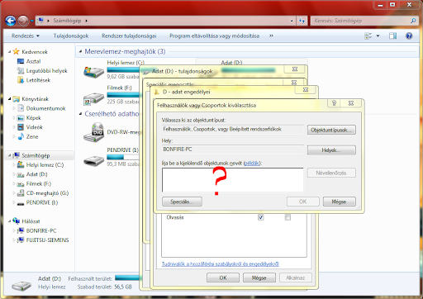Collapse the Könyvtárak tree node
The image size is (423, 299).
click(10, 99)
